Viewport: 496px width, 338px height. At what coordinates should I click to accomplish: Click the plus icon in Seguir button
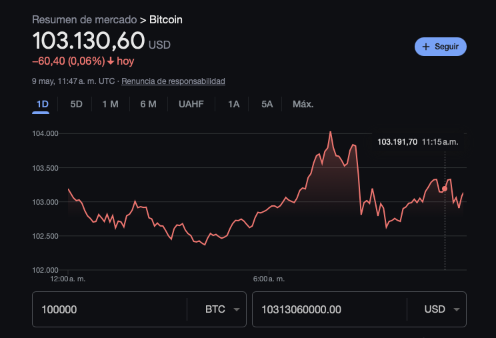[426, 47]
